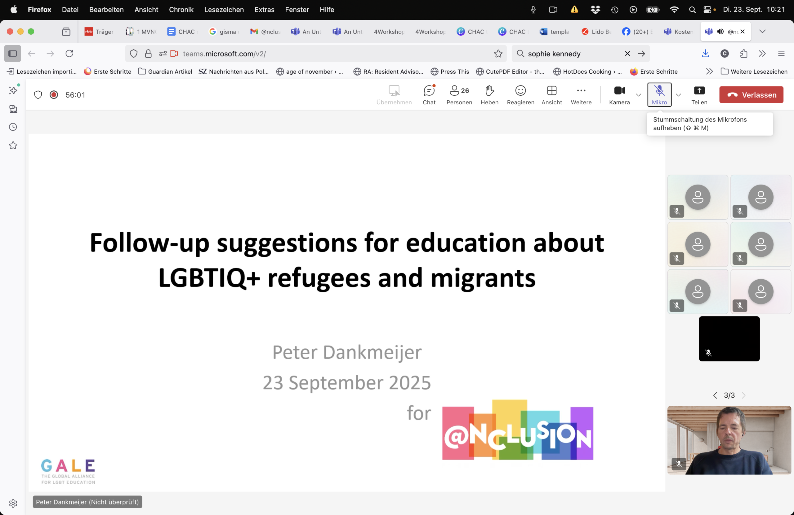Toggle the Kamera camera on or off
The height and width of the screenshot is (515, 794).
(619, 94)
